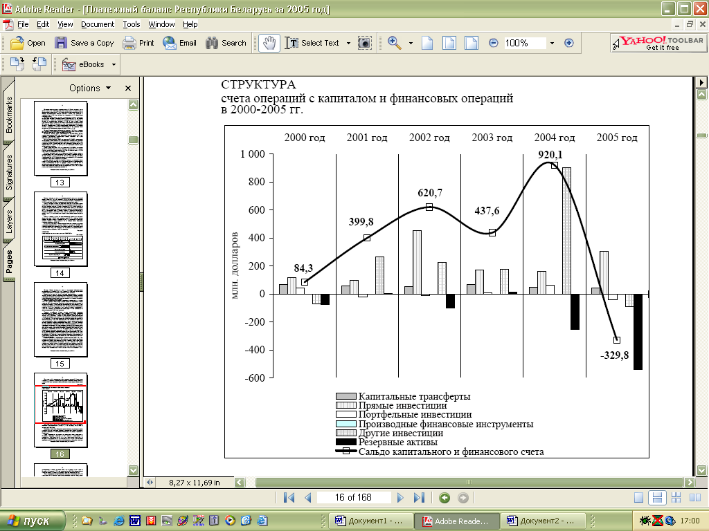This screenshot has width=709, height=531.
Task: Open the Tools menu
Action: [132, 24]
